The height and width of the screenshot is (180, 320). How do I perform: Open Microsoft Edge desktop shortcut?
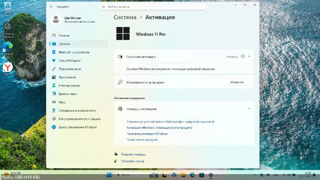[x=8, y=46]
